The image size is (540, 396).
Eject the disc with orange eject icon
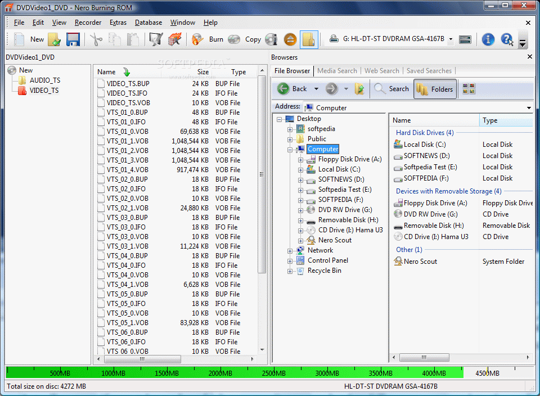(x=290, y=39)
